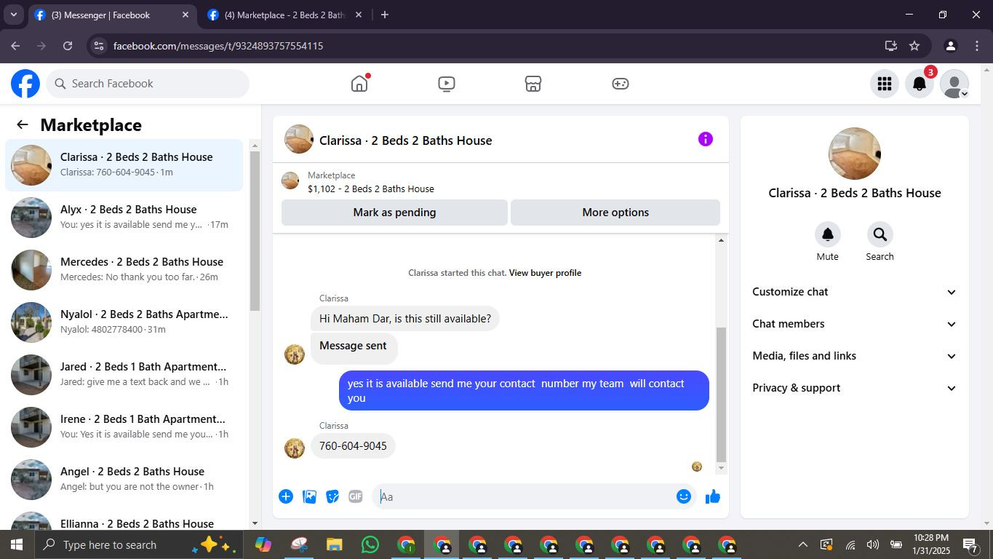Open the Clarissa 2 Beds conversation

pyautogui.click(x=124, y=165)
